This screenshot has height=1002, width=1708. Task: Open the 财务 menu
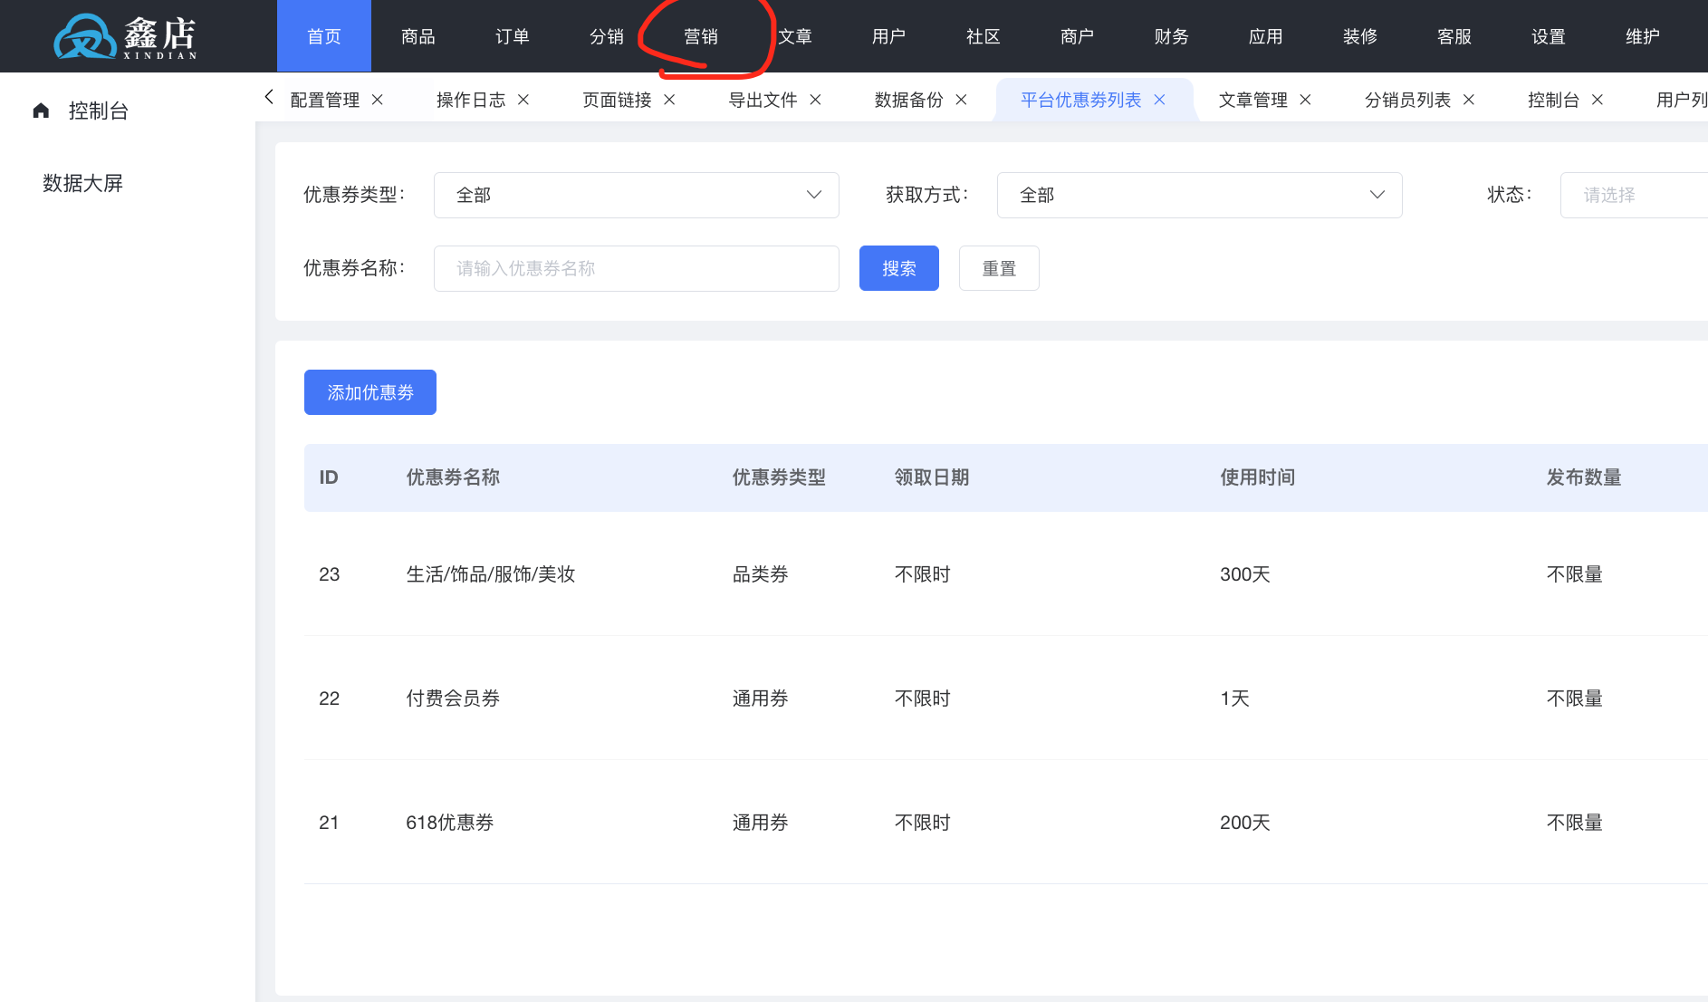pos(1172,36)
